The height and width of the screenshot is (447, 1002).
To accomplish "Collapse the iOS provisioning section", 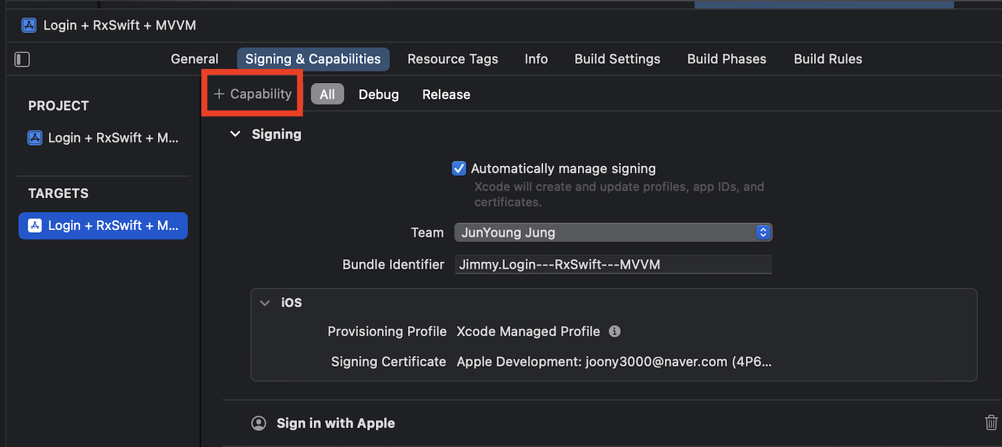I will (x=265, y=302).
